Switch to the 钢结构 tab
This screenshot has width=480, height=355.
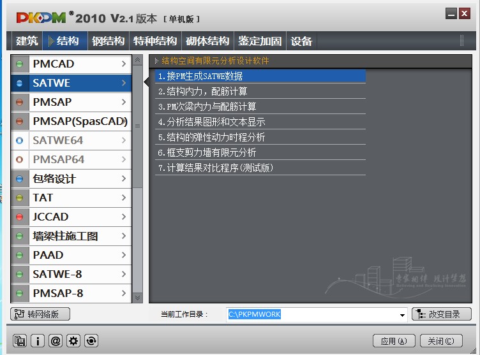point(108,41)
